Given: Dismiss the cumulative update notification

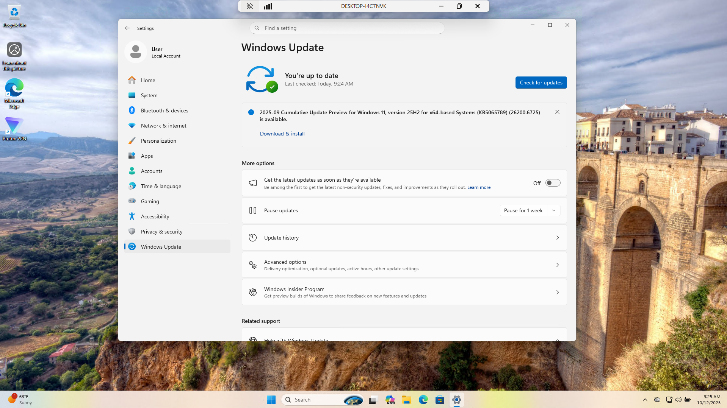Looking at the screenshot, I should click(x=557, y=112).
